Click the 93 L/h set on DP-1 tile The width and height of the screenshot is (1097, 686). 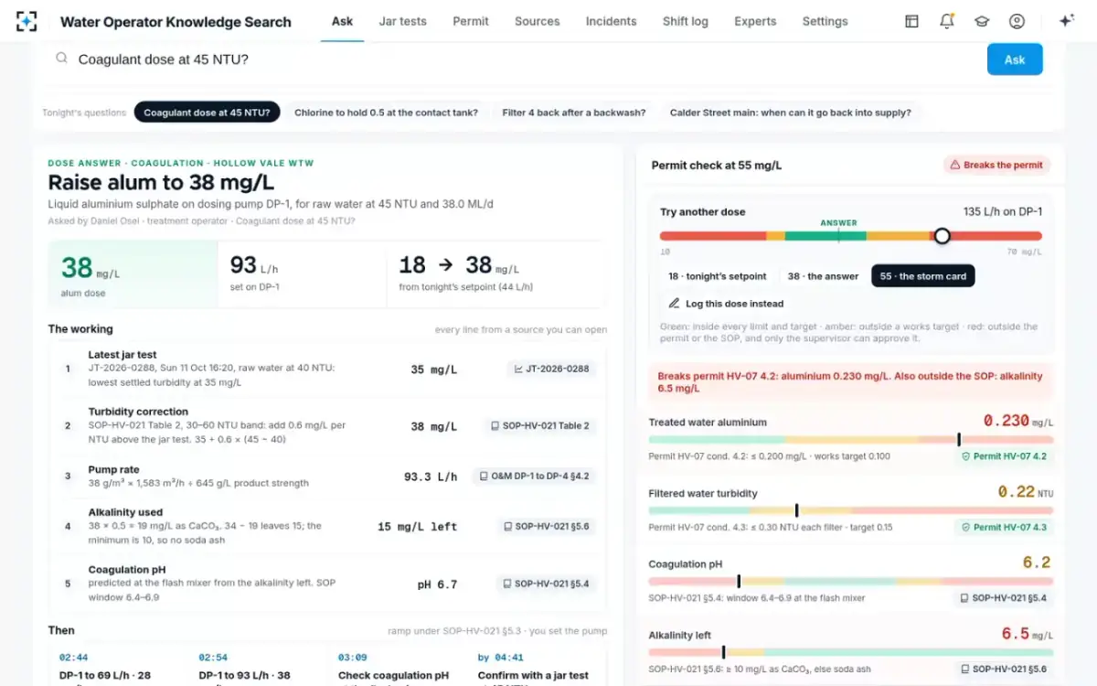click(303, 274)
